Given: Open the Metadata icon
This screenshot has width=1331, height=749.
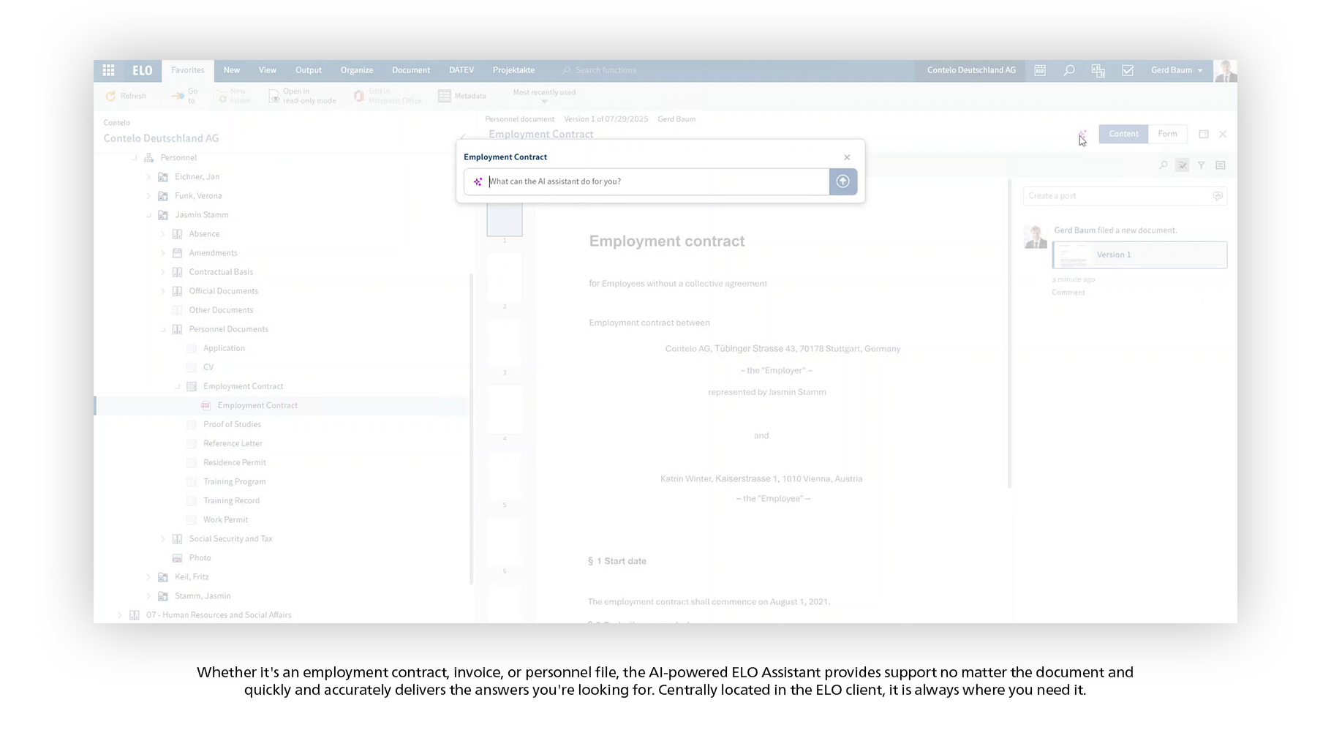Looking at the screenshot, I should pos(444,95).
